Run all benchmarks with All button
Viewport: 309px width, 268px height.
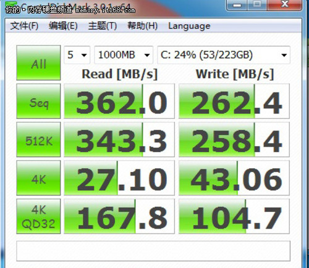click(x=38, y=63)
